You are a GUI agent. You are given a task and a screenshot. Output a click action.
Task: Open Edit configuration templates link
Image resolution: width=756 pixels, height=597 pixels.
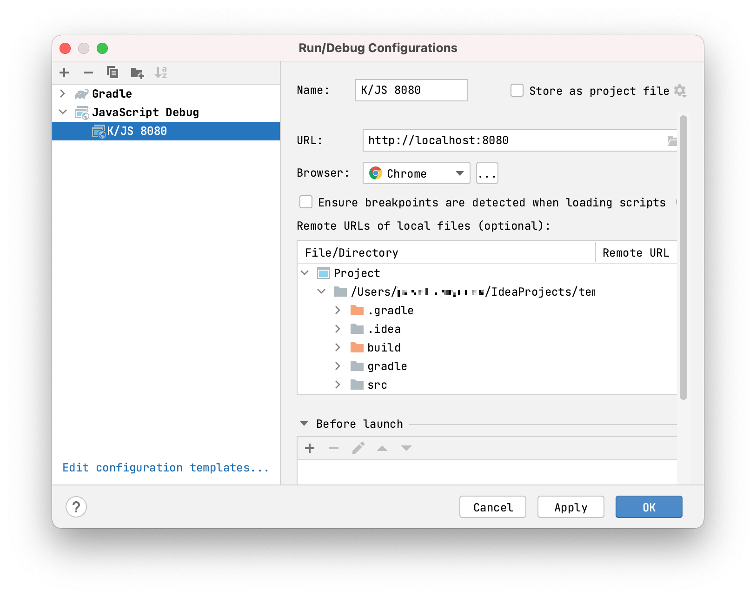166,468
